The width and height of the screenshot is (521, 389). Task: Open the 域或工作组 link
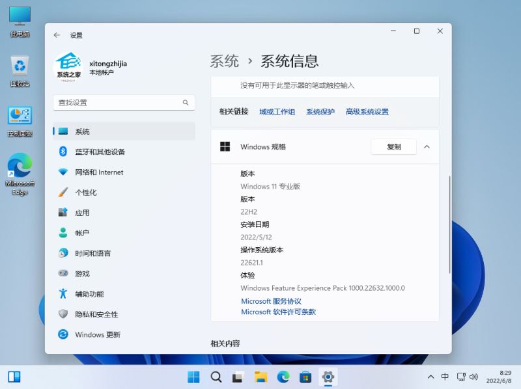277,112
